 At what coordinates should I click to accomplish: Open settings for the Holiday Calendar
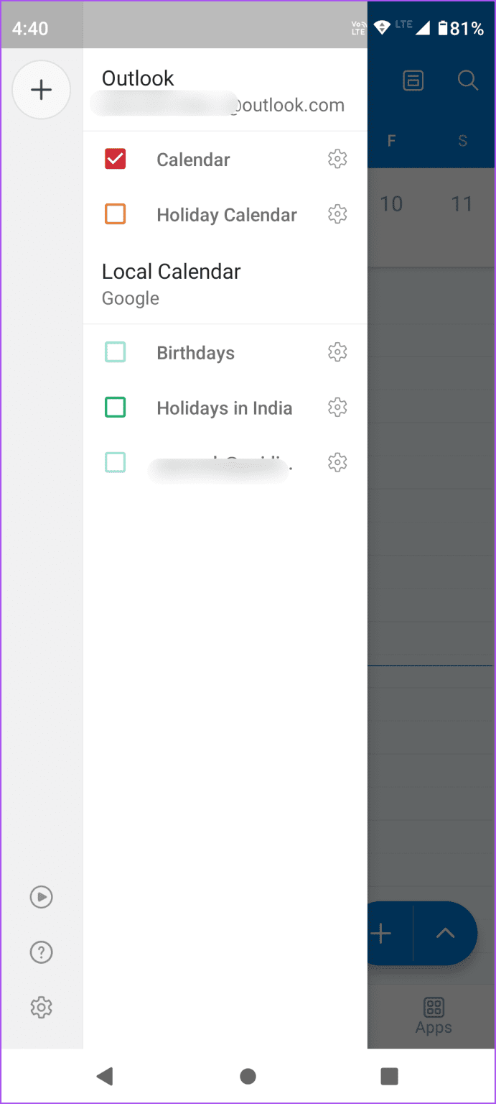337,213
